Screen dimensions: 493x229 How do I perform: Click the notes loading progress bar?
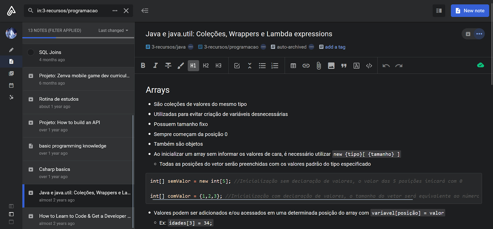[x=78, y=38]
